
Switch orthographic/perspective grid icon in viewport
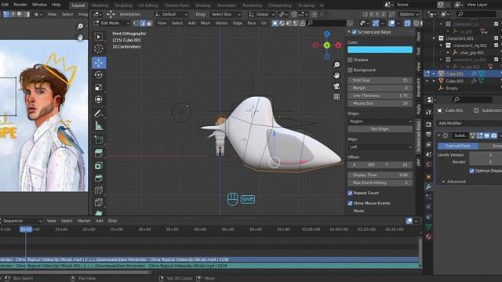(336, 97)
